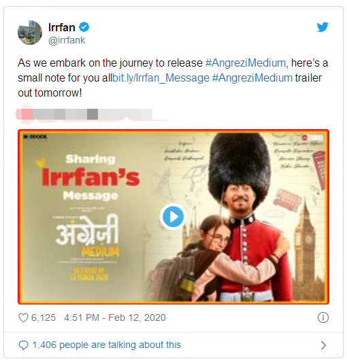Click the blue verified badge
This screenshot has height=361, width=347.
(x=84, y=27)
